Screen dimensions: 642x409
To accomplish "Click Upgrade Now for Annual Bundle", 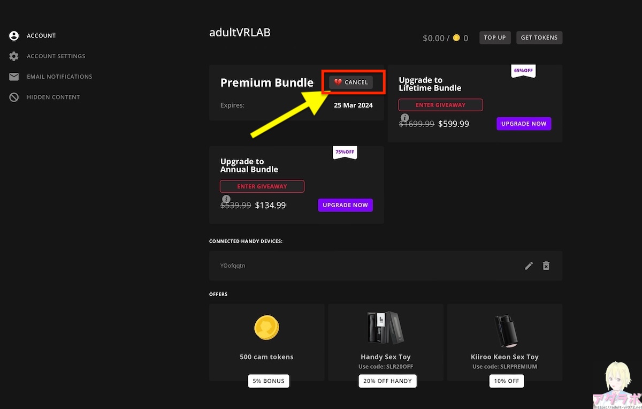I will point(345,205).
